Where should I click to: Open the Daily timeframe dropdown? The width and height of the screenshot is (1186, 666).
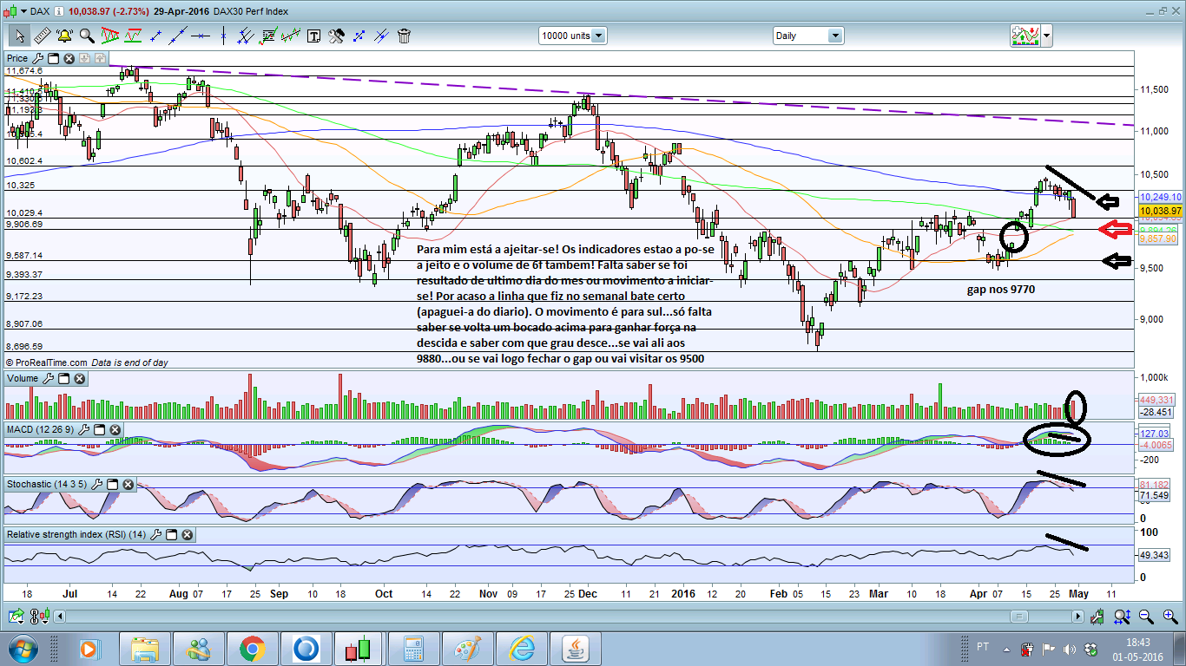pyautogui.click(x=808, y=36)
